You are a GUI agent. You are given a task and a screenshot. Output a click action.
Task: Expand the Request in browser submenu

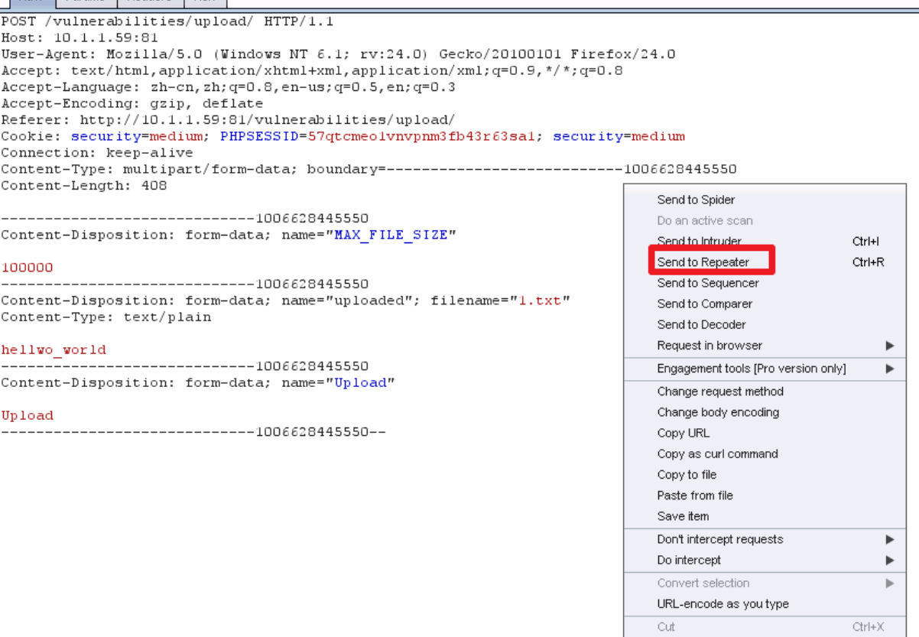point(765,345)
